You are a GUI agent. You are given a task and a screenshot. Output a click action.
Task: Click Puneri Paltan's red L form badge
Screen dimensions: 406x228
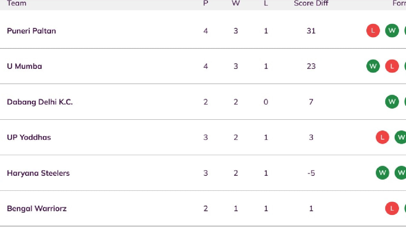[x=373, y=31]
